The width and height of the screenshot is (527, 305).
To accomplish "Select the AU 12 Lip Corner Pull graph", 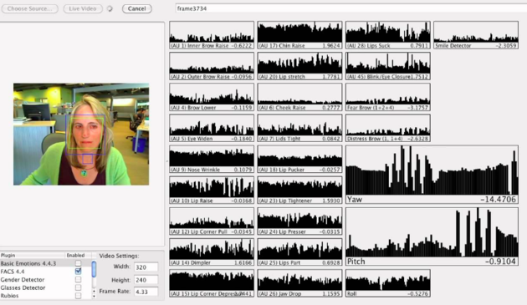I will 212,221.
